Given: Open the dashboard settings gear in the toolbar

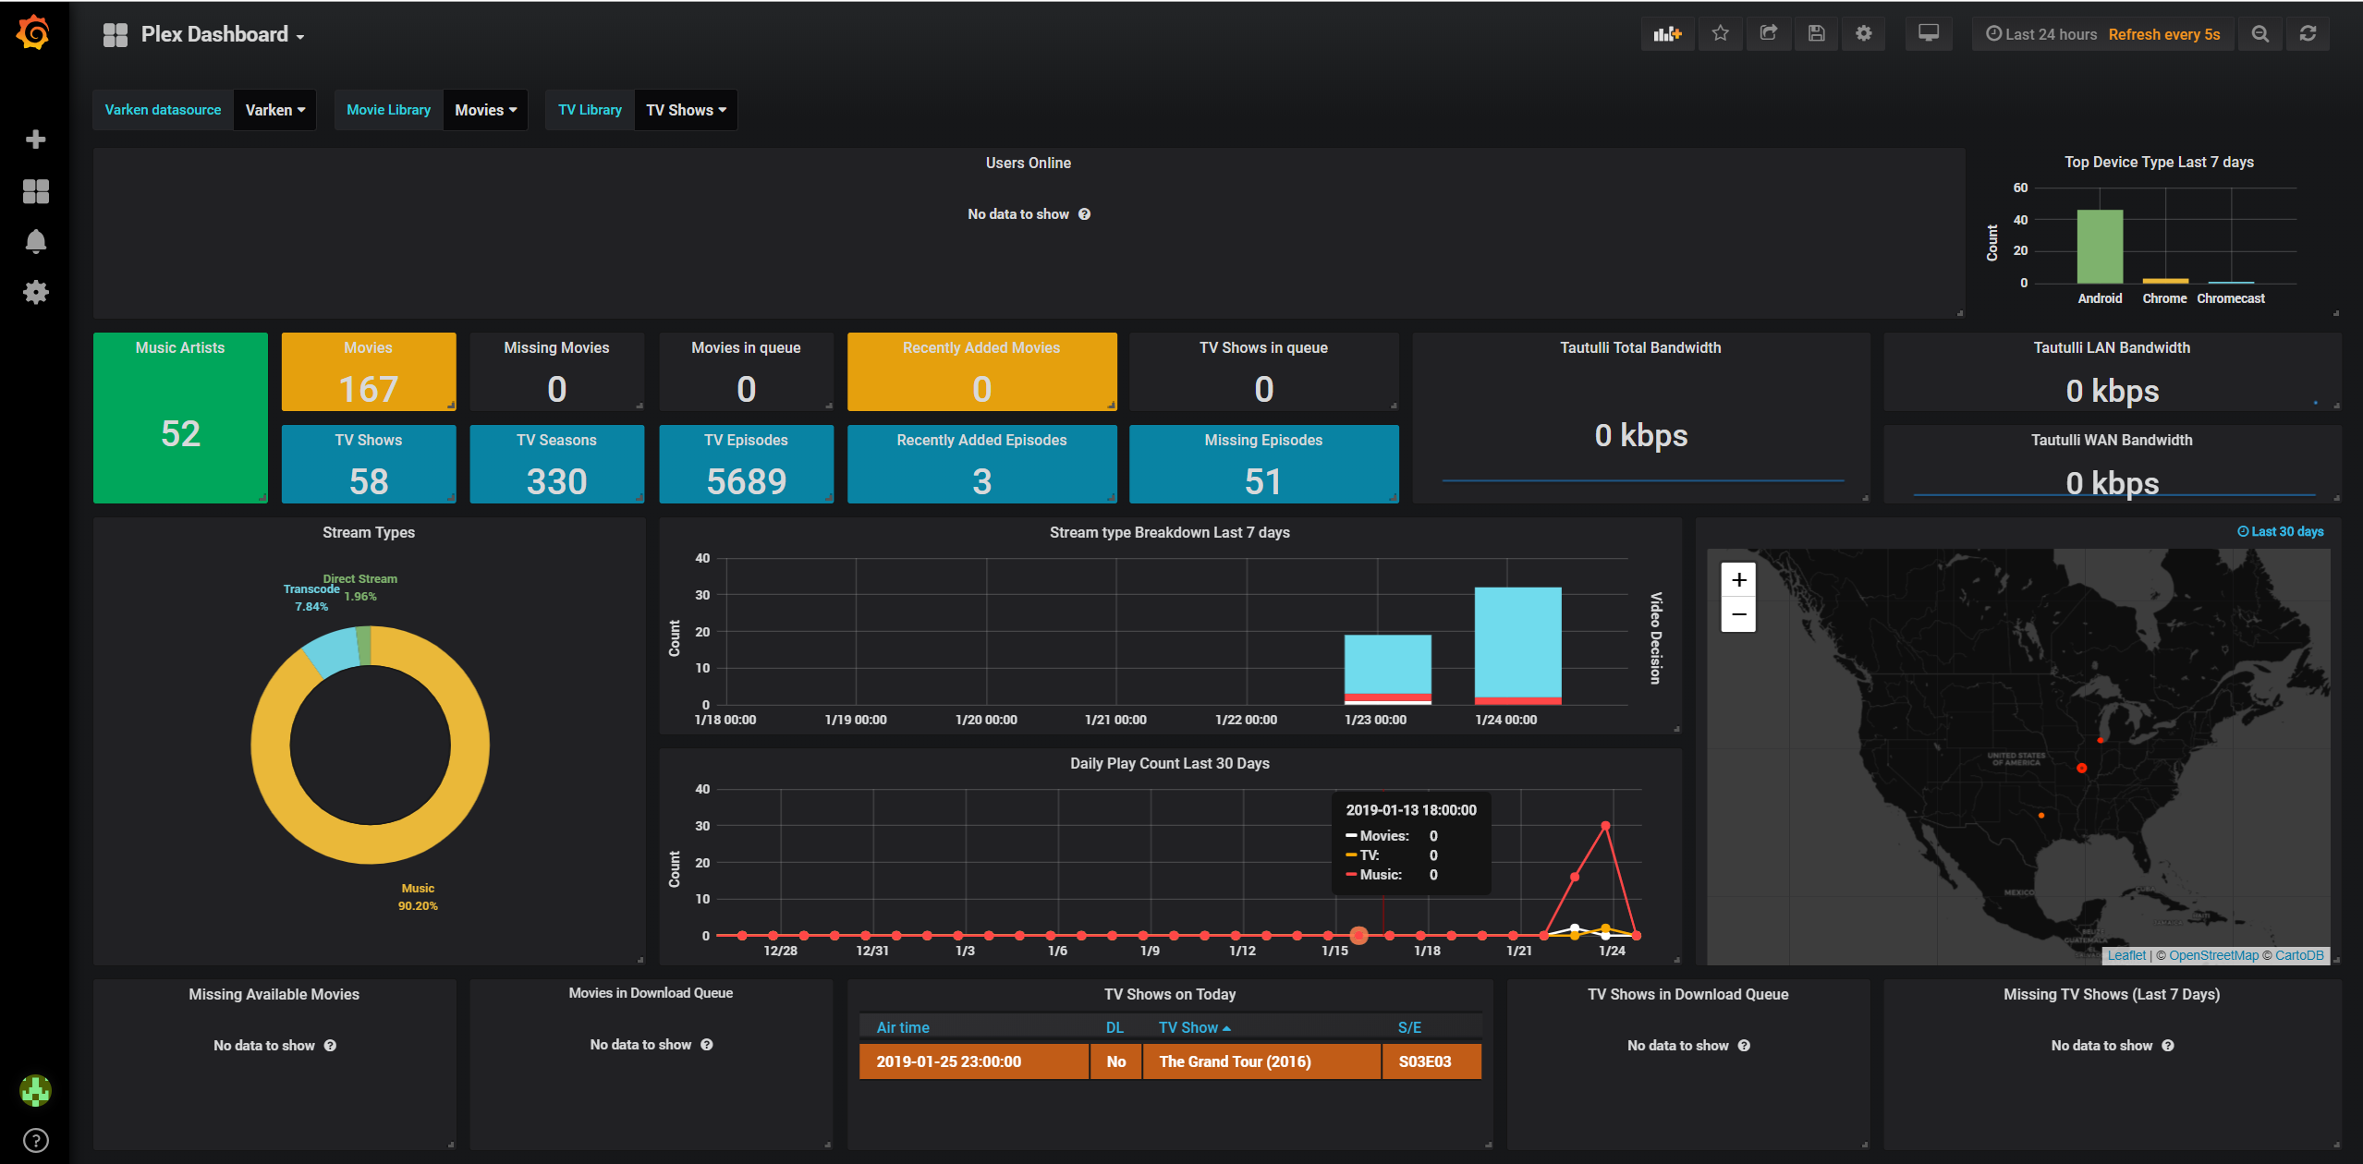Looking at the screenshot, I should pyautogui.click(x=1864, y=34).
